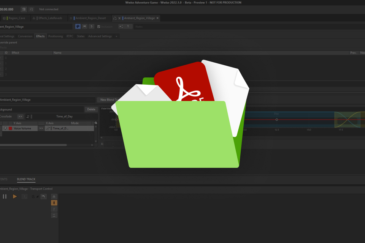
Task: Click the RTPC list scroll down arrow
Action: [96, 141]
